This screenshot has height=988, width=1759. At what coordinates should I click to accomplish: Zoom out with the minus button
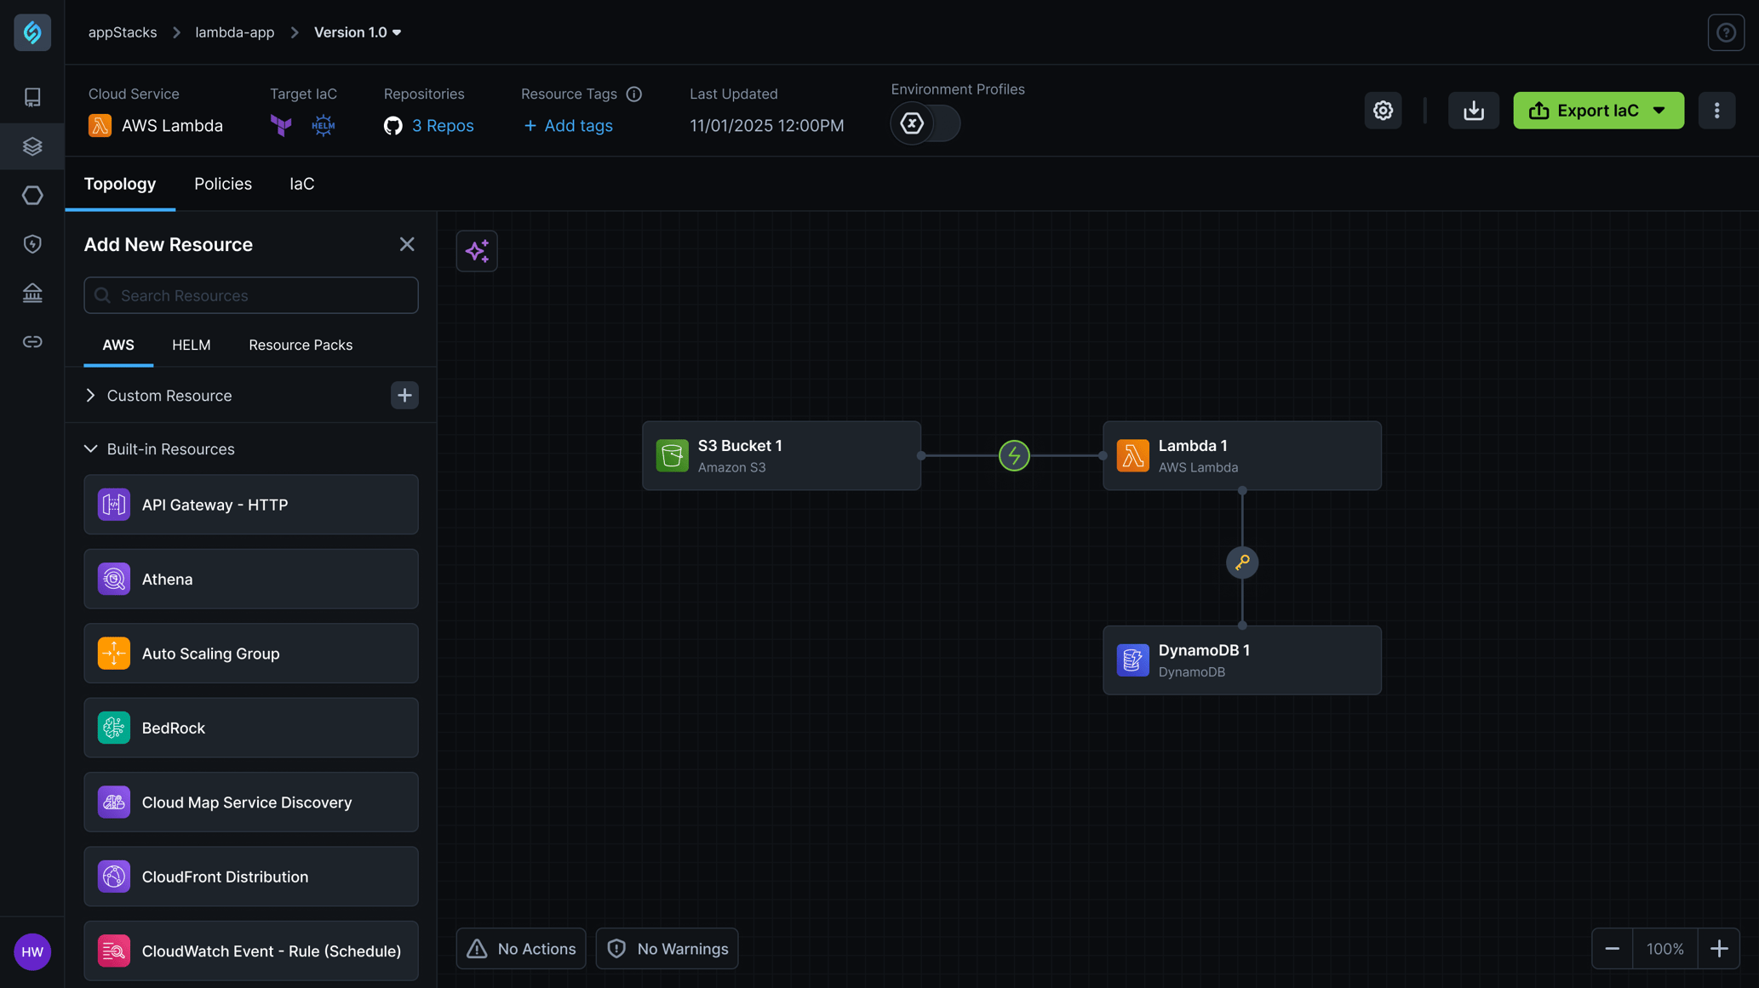(x=1612, y=949)
